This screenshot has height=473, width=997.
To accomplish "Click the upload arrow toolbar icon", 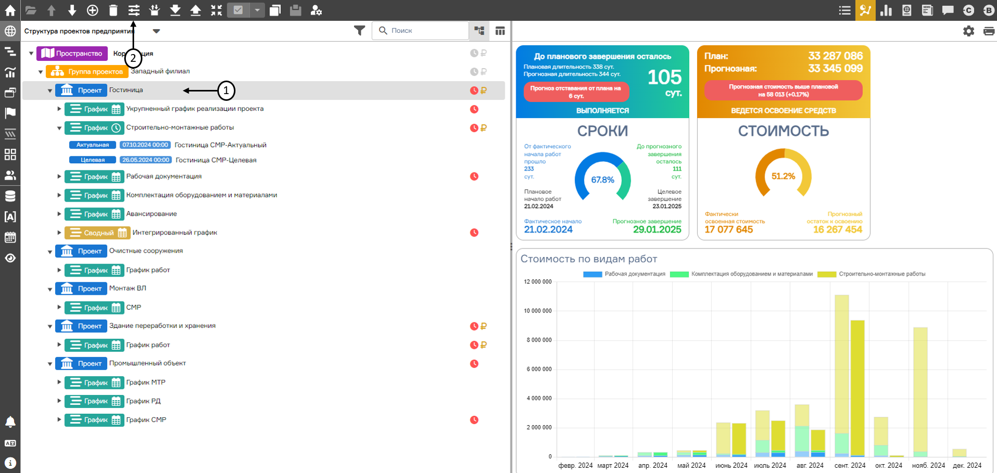I will click(x=195, y=10).
